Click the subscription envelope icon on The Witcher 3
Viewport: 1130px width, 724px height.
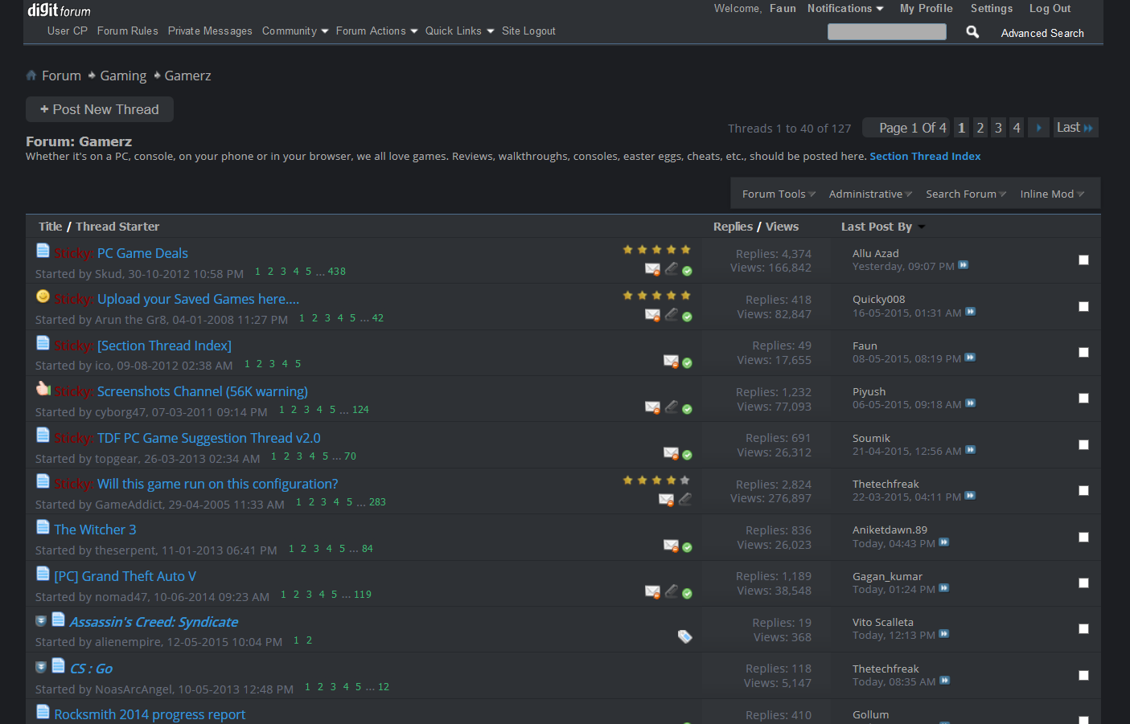click(670, 546)
